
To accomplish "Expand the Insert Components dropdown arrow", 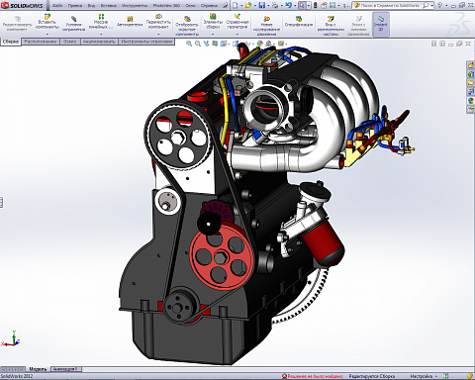I will (47, 34).
